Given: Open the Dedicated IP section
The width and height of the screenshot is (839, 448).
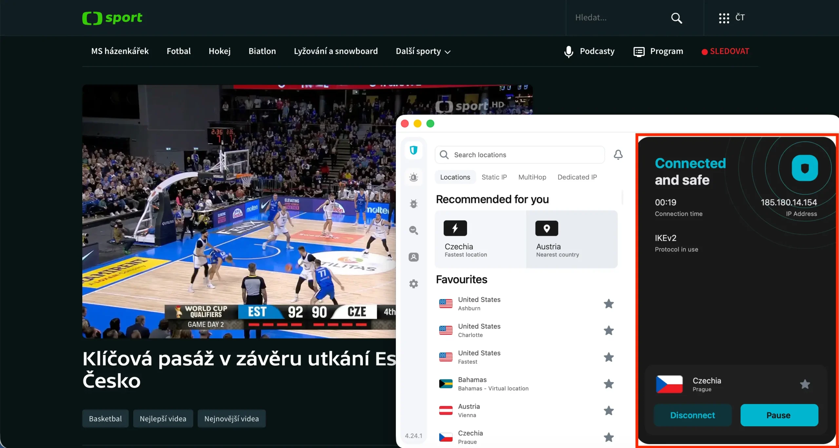Looking at the screenshot, I should (577, 177).
